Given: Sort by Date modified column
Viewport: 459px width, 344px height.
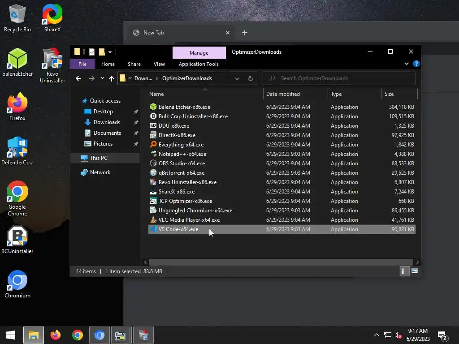Looking at the screenshot, I should tap(296, 94).
